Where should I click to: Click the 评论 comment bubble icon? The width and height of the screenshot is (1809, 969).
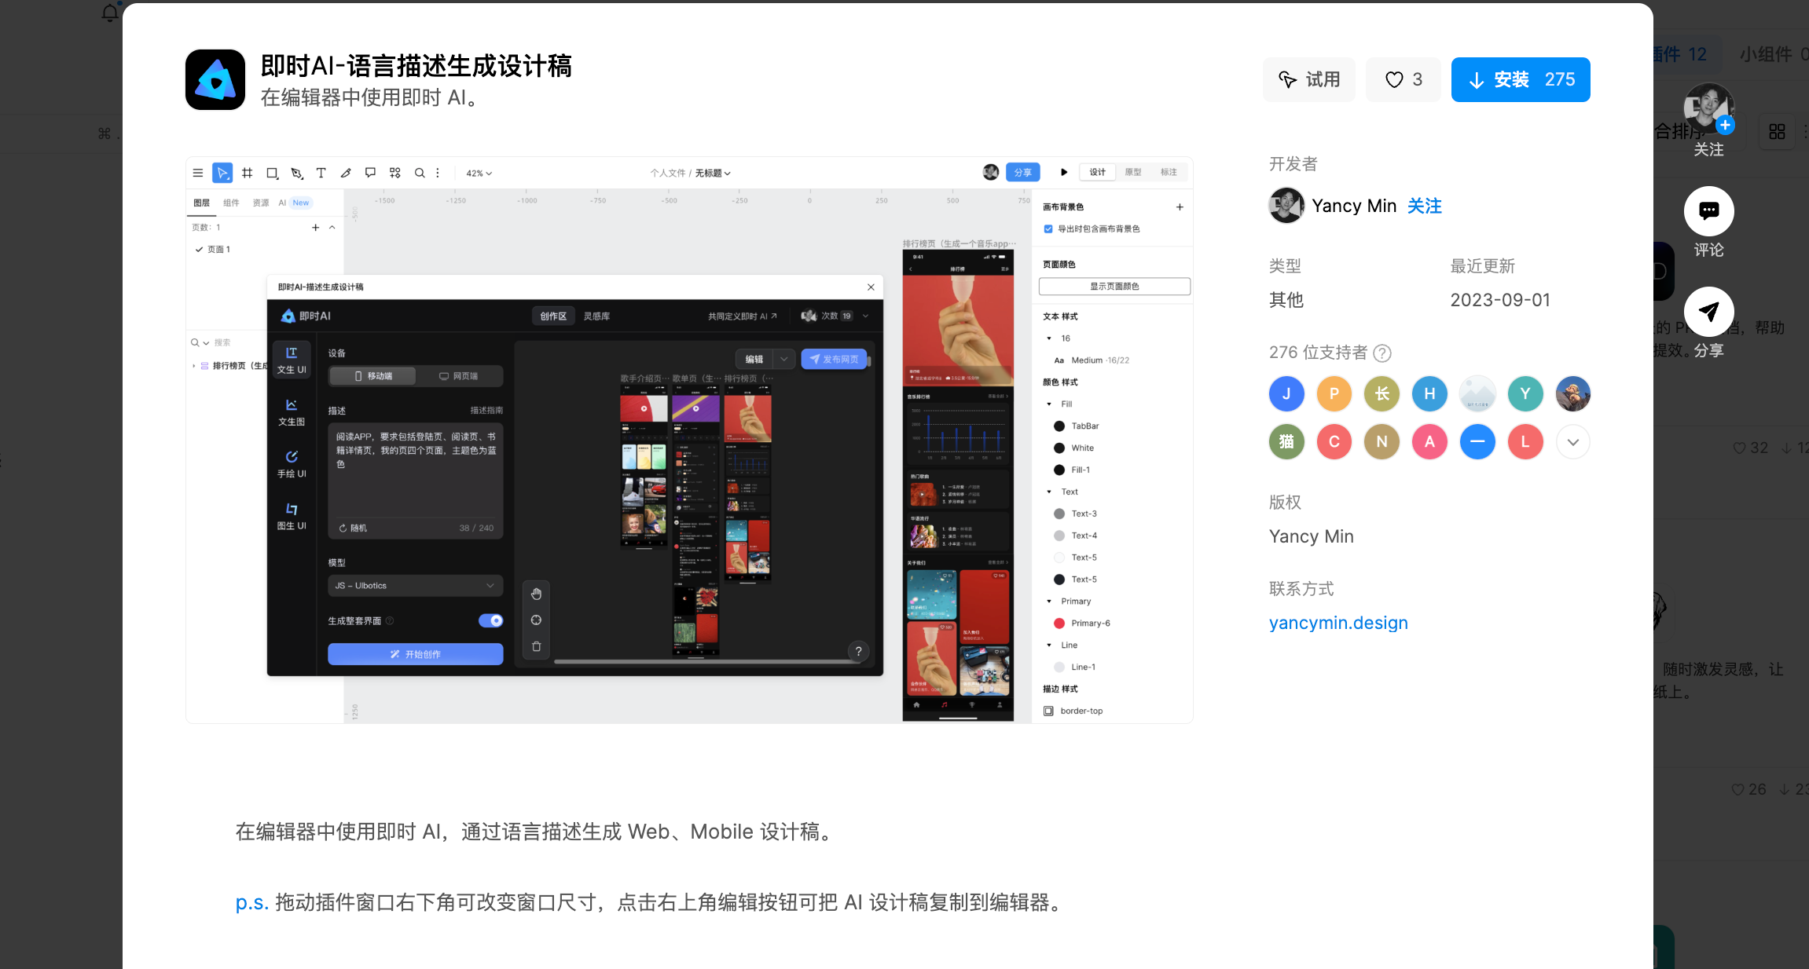[x=1708, y=211]
